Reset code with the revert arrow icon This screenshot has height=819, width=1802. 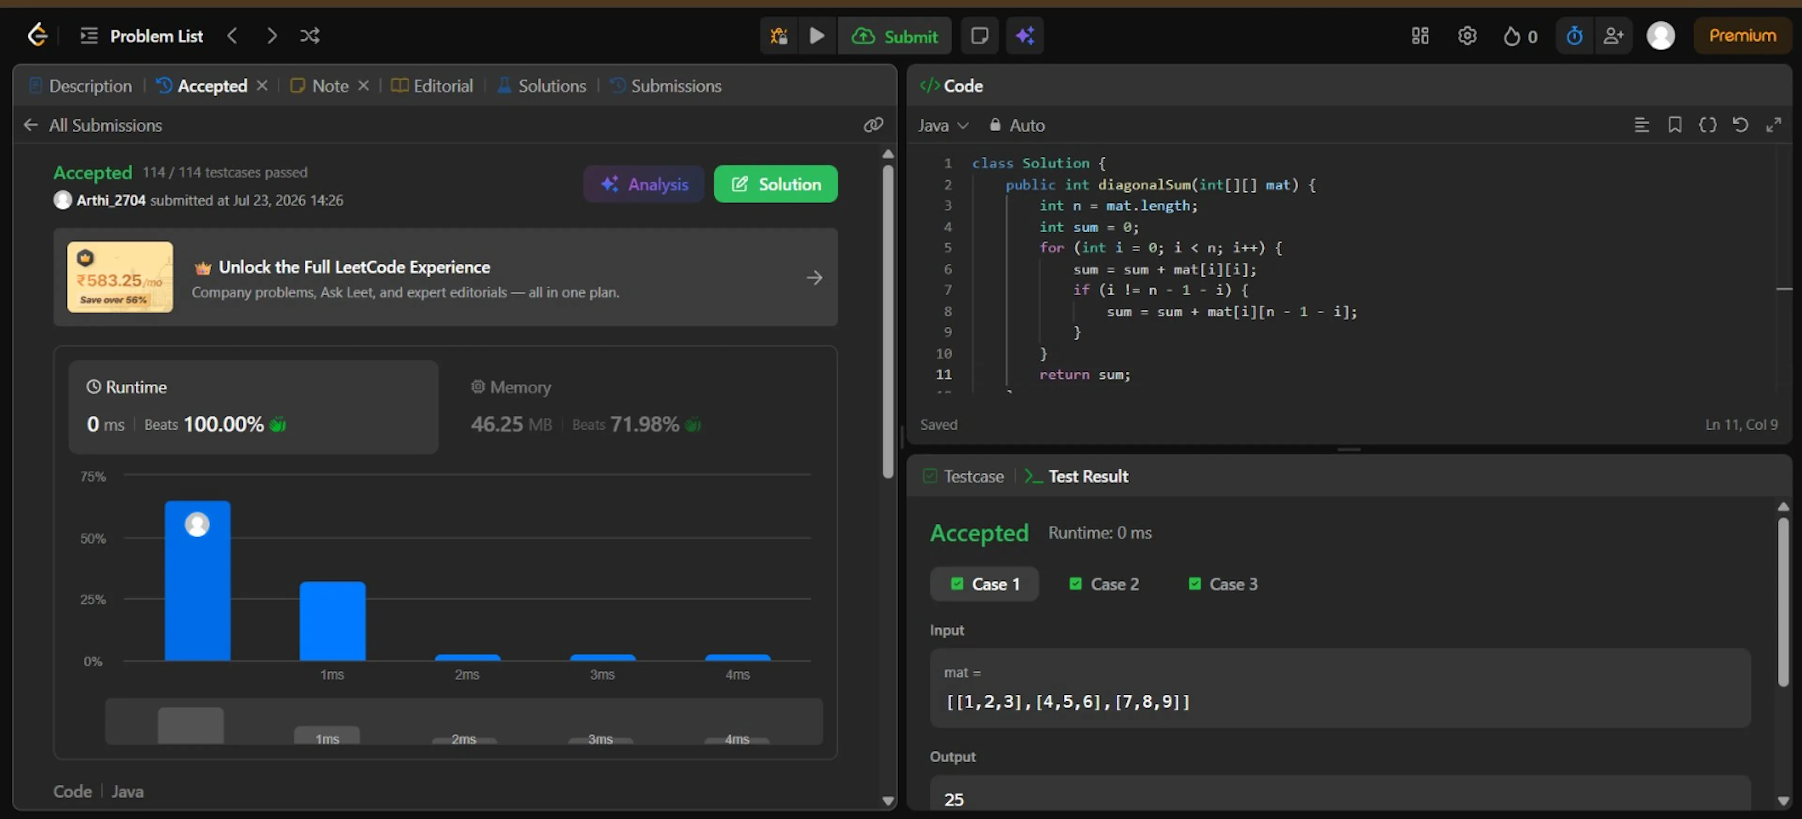tap(1740, 125)
